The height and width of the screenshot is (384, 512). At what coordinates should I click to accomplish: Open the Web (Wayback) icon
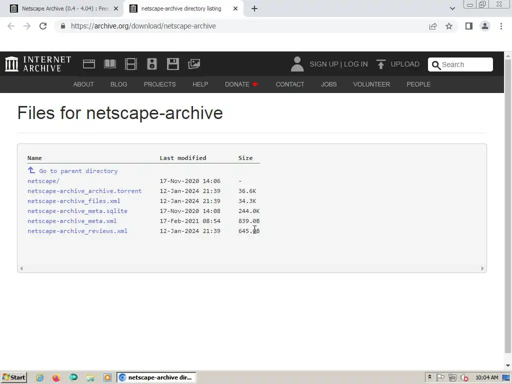pyautogui.click(x=89, y=64)
